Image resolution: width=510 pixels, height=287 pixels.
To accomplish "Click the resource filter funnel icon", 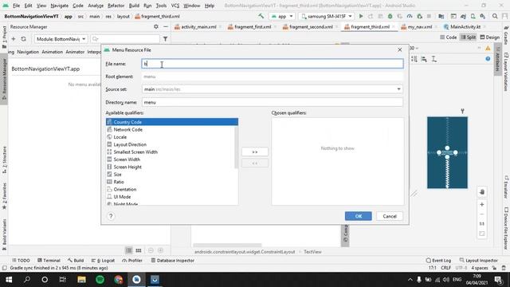I will tap(165, 39).
